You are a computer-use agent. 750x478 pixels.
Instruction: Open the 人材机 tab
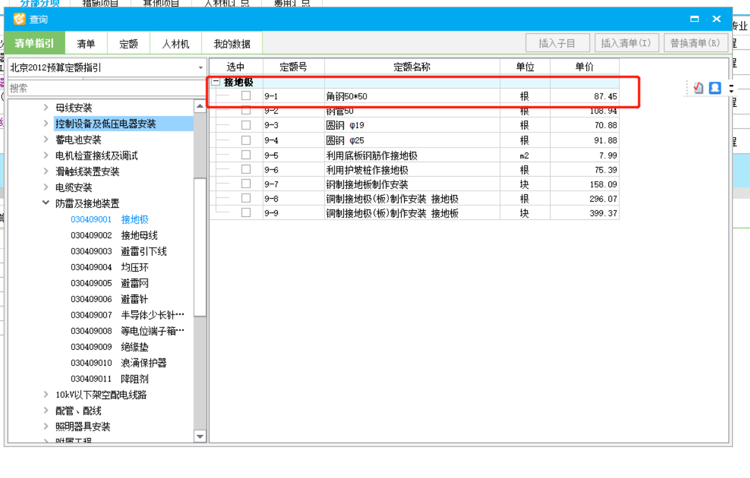coord(176,44)
